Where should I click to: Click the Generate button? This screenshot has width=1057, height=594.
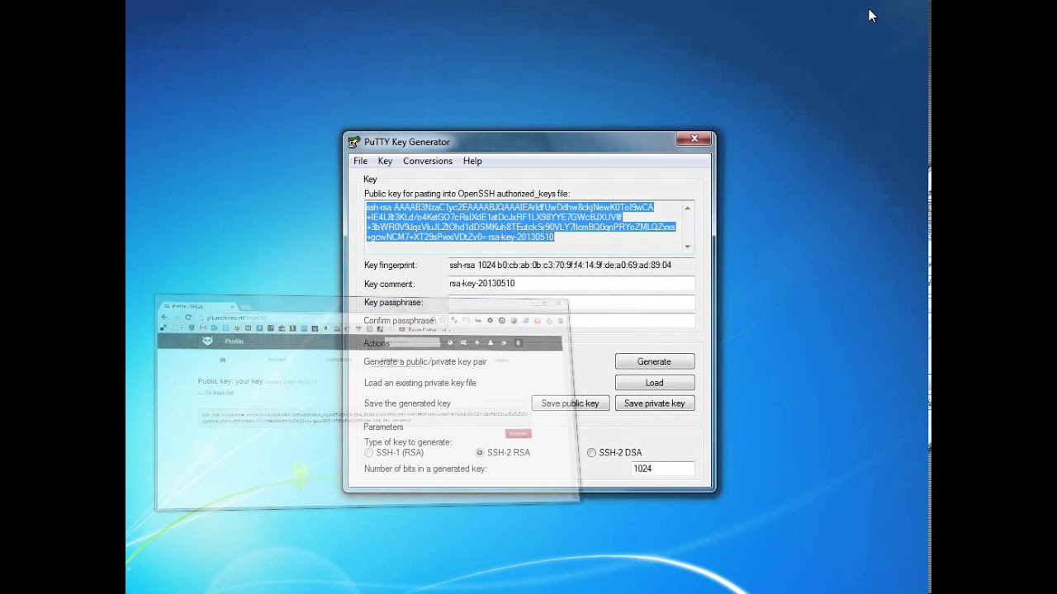(x=654, y=361)
